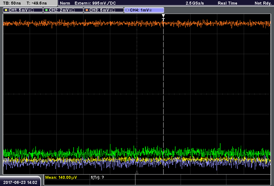Select the CH4: 1 mV channel tab
Screen dimensions: 274x186
[x=144, y=10]
